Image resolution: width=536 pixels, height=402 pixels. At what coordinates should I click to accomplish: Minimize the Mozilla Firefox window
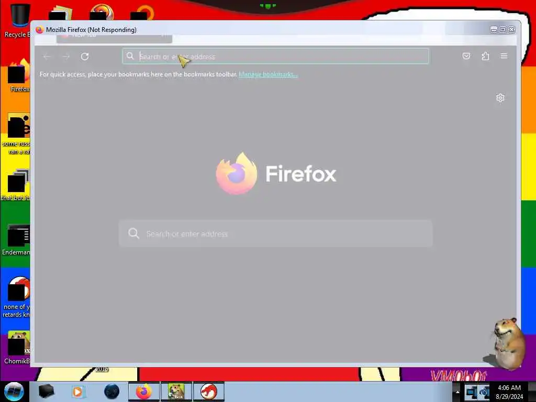pos(494,30)
